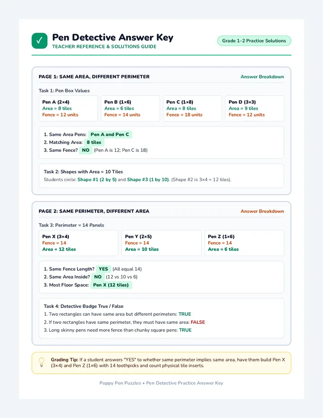Click the Pen D (3×3) card

pos(254,109)
